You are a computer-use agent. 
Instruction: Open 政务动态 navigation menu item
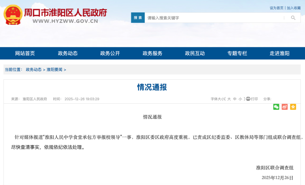(x=67, y=53)
